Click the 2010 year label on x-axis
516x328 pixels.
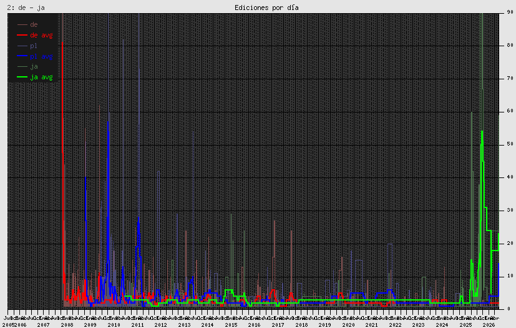pos(114,325)
